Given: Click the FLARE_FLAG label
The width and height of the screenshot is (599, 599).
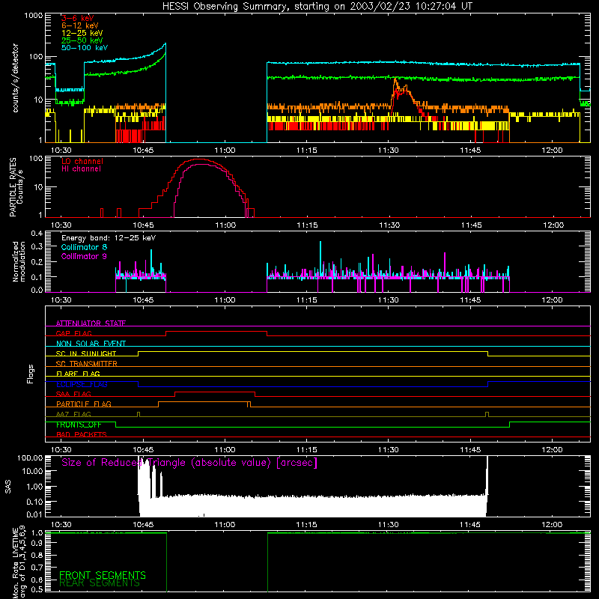Looking at the screenshot, I should pos(78,374).
